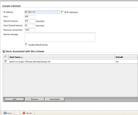Click the IP address label

[9, 12]
